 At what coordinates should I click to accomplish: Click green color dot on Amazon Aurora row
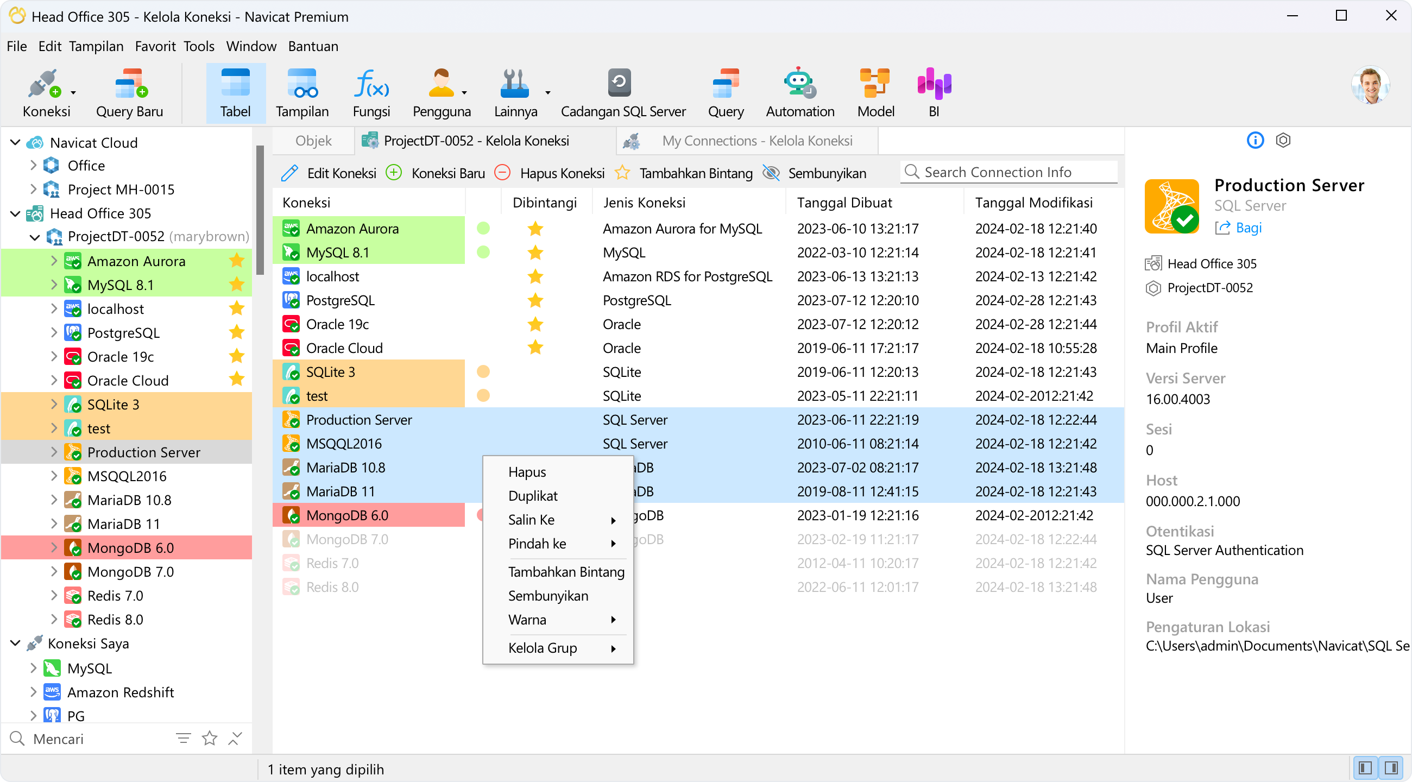tap(483, 228)
